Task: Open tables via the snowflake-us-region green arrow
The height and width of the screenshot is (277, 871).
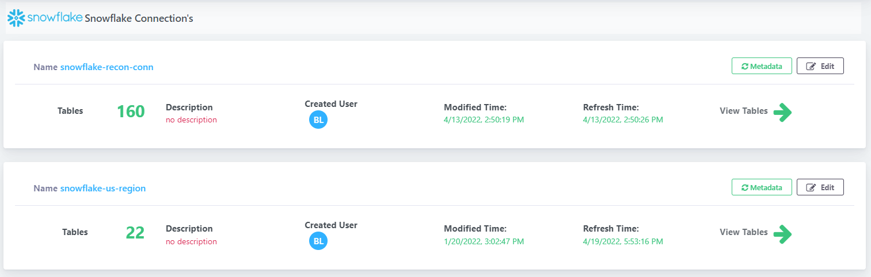Action: [x=782, y=233]
